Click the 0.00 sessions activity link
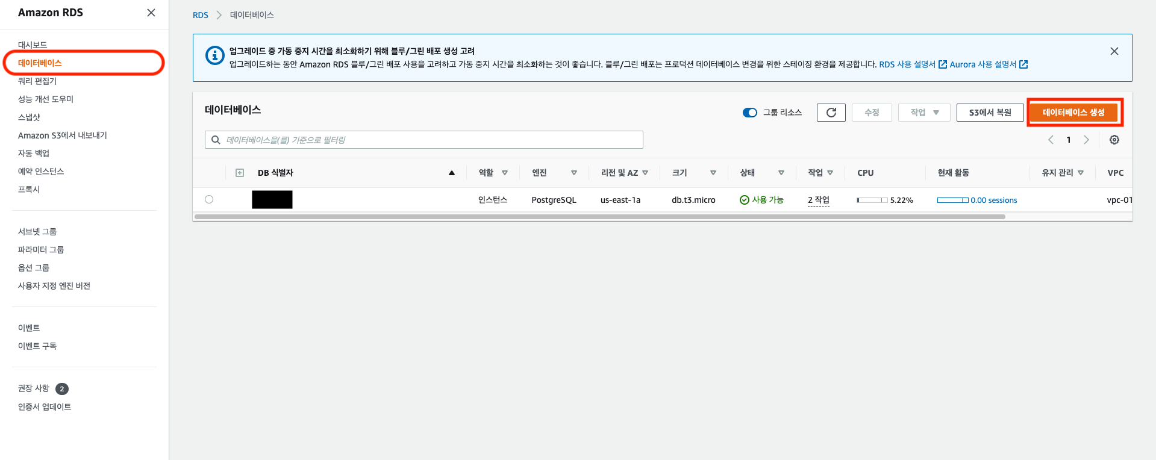The image size is (1156, 460). 994,200
